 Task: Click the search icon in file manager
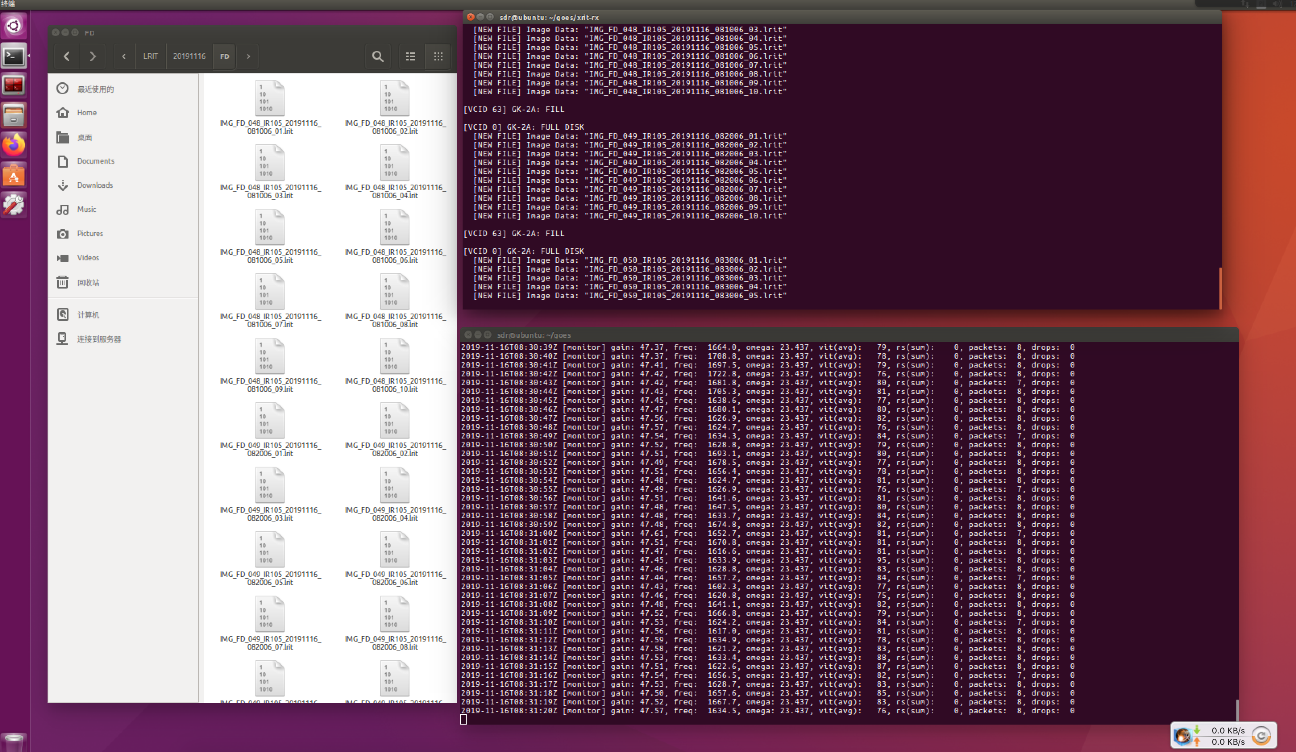click(x=378, y=56)
